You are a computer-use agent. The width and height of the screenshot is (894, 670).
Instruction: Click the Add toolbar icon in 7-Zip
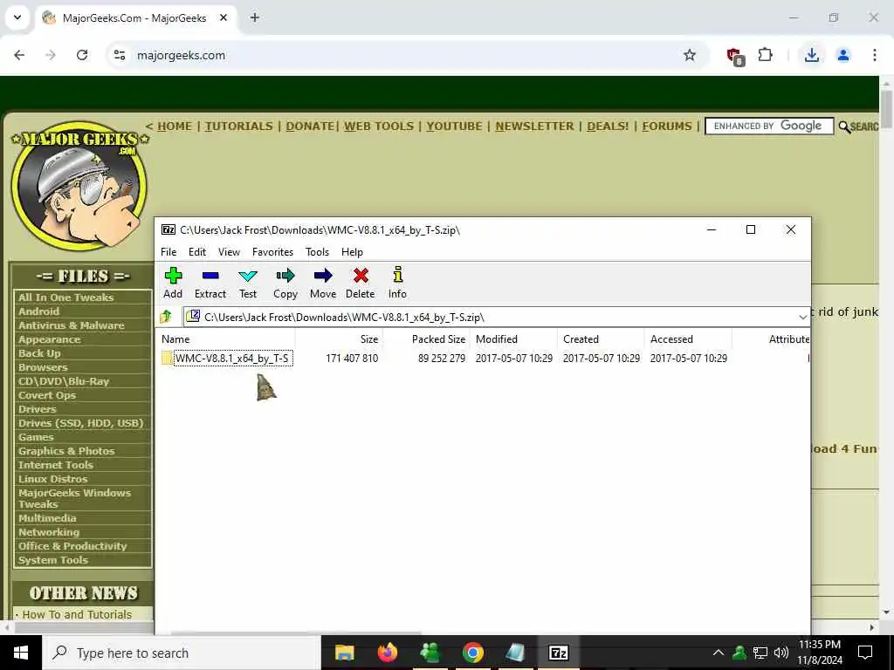coord(173,283)
